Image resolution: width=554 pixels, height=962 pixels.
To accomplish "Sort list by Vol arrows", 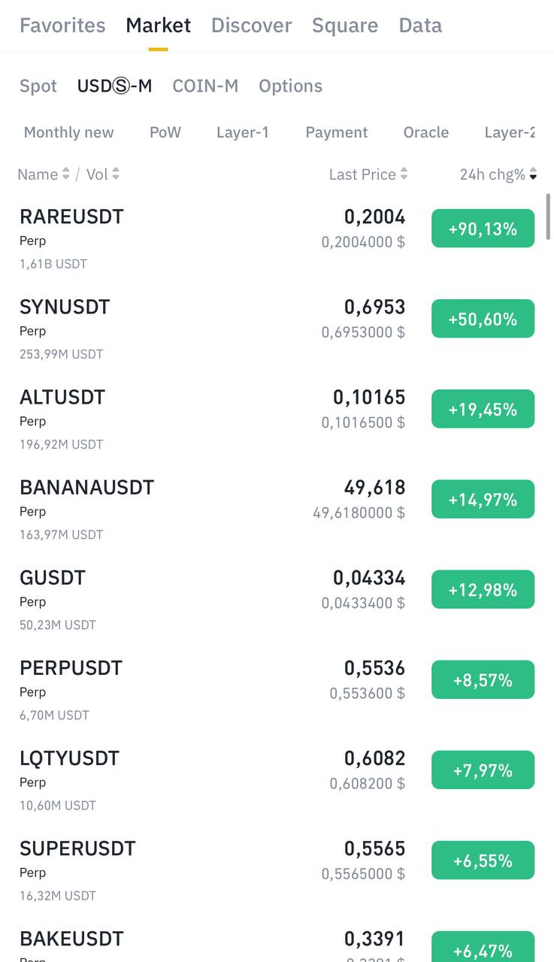I will (115, 174).
